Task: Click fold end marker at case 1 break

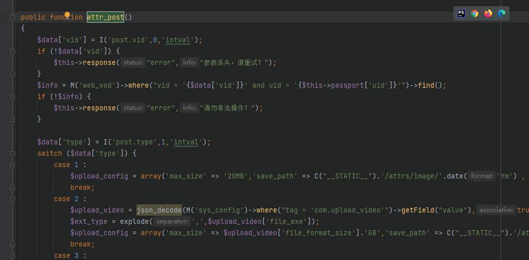Action: (x=13, y=187)
